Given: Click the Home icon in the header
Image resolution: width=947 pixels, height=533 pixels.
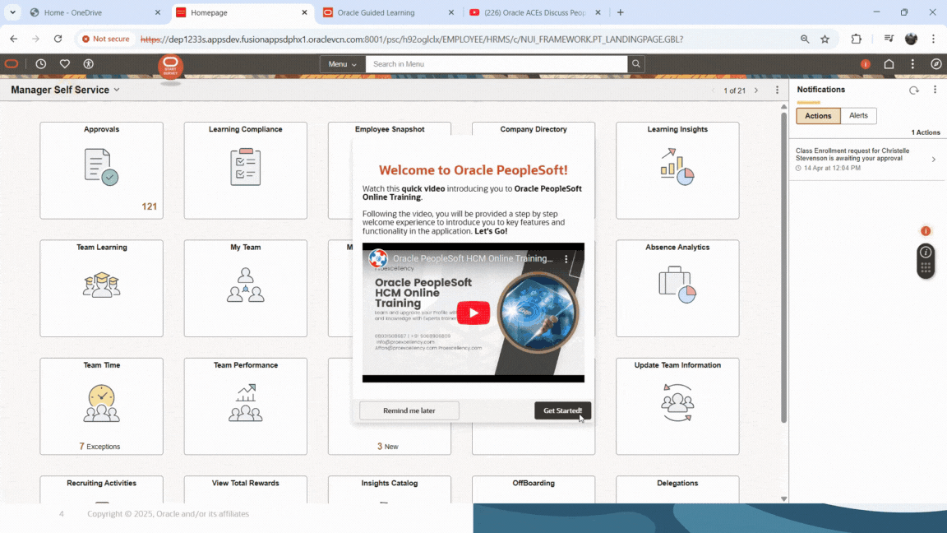Looking at the screenshot, I should click(889, 64).
